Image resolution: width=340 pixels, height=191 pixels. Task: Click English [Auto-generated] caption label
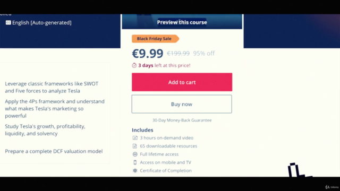42,22
